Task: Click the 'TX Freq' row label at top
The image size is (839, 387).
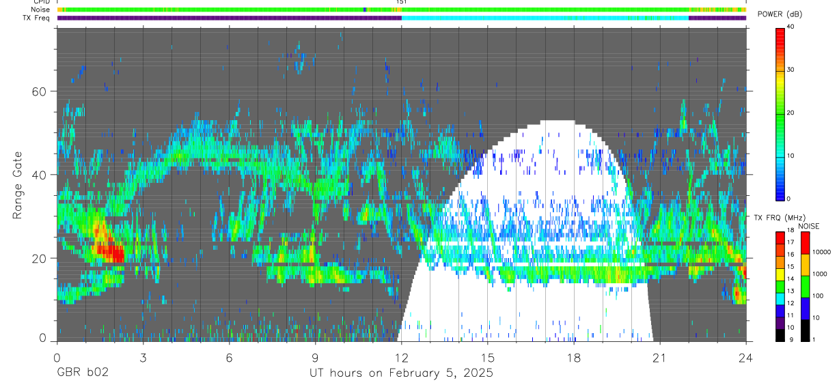Action: [x=37, y=18]
